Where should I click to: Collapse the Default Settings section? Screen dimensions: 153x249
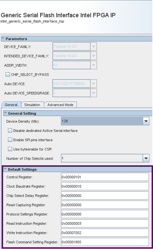pyautogui.click(x=5, y=169)
